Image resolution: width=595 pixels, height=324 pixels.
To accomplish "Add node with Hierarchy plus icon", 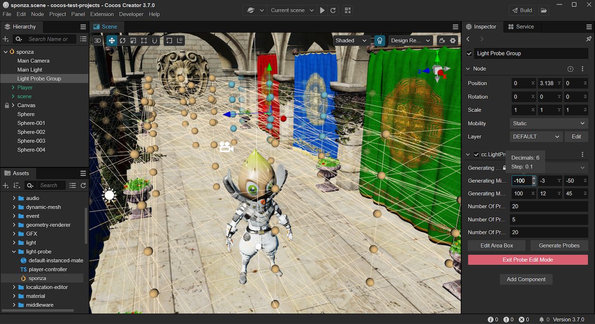I will point(6,39).
